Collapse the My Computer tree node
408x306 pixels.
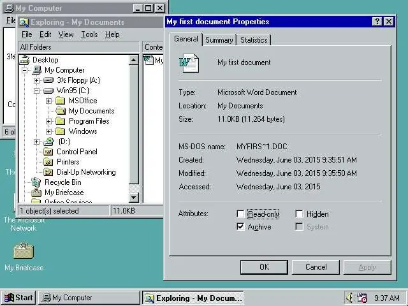click(x=24, y=70)
